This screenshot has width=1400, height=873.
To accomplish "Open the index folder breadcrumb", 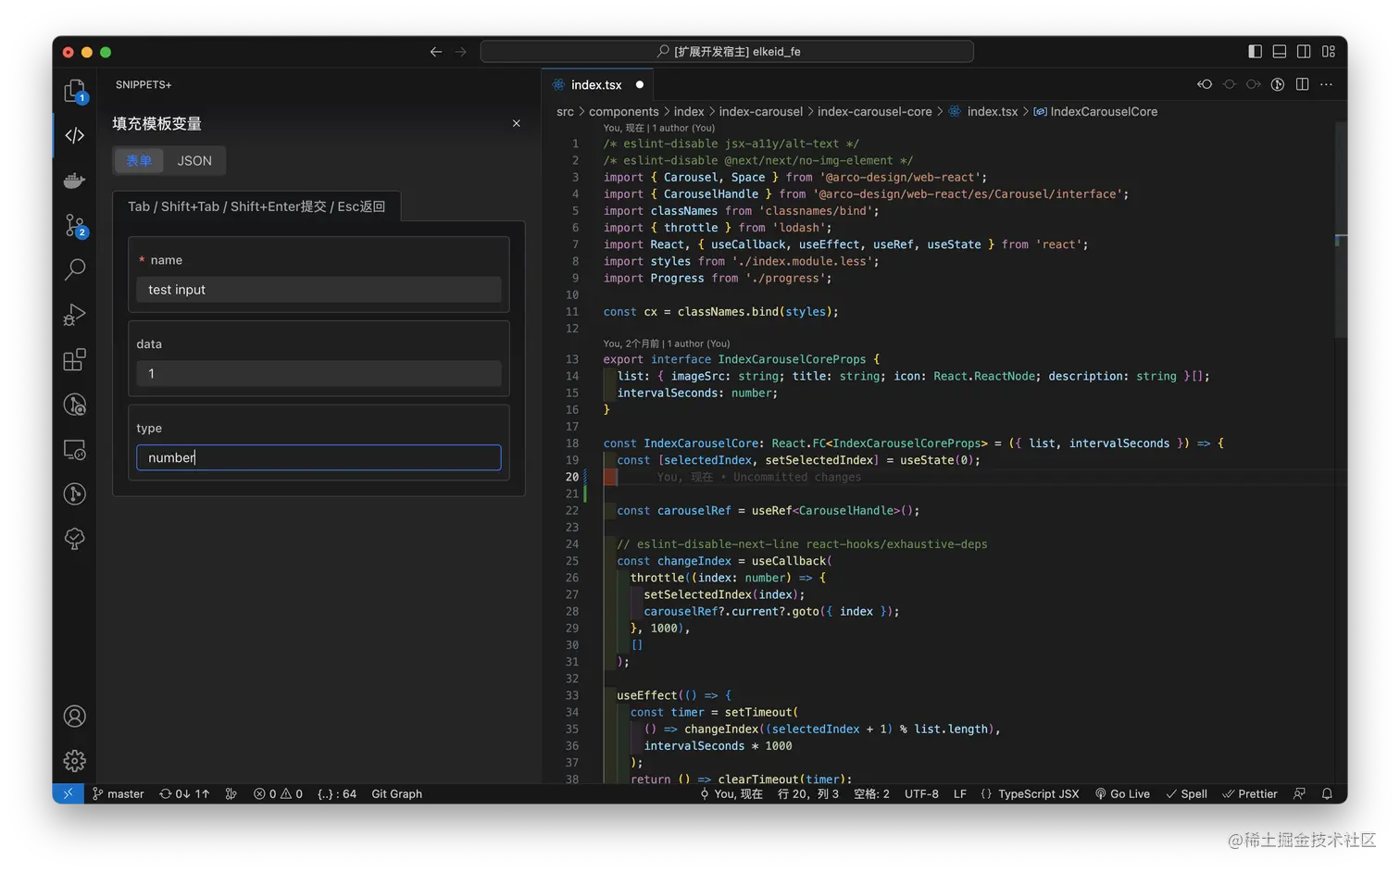I will click(689, 112).
